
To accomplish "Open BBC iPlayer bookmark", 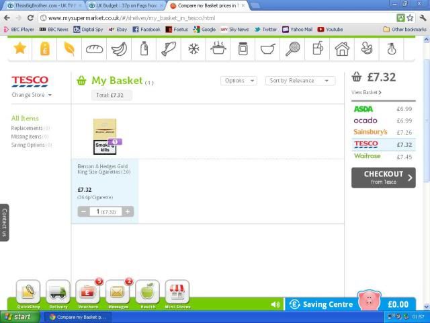I will (x=19, y=30).
